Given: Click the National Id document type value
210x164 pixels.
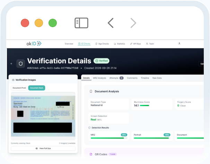Looking at the screenshot, I should pos(97,105).
